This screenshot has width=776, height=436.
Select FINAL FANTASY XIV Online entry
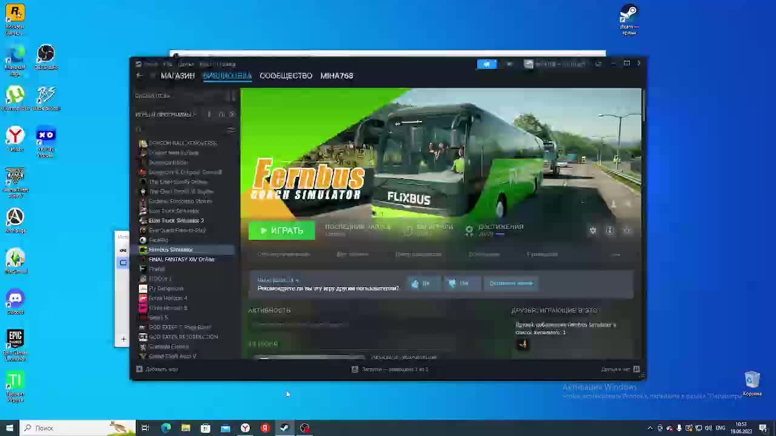pyautogui.click(x=181, y=259)
